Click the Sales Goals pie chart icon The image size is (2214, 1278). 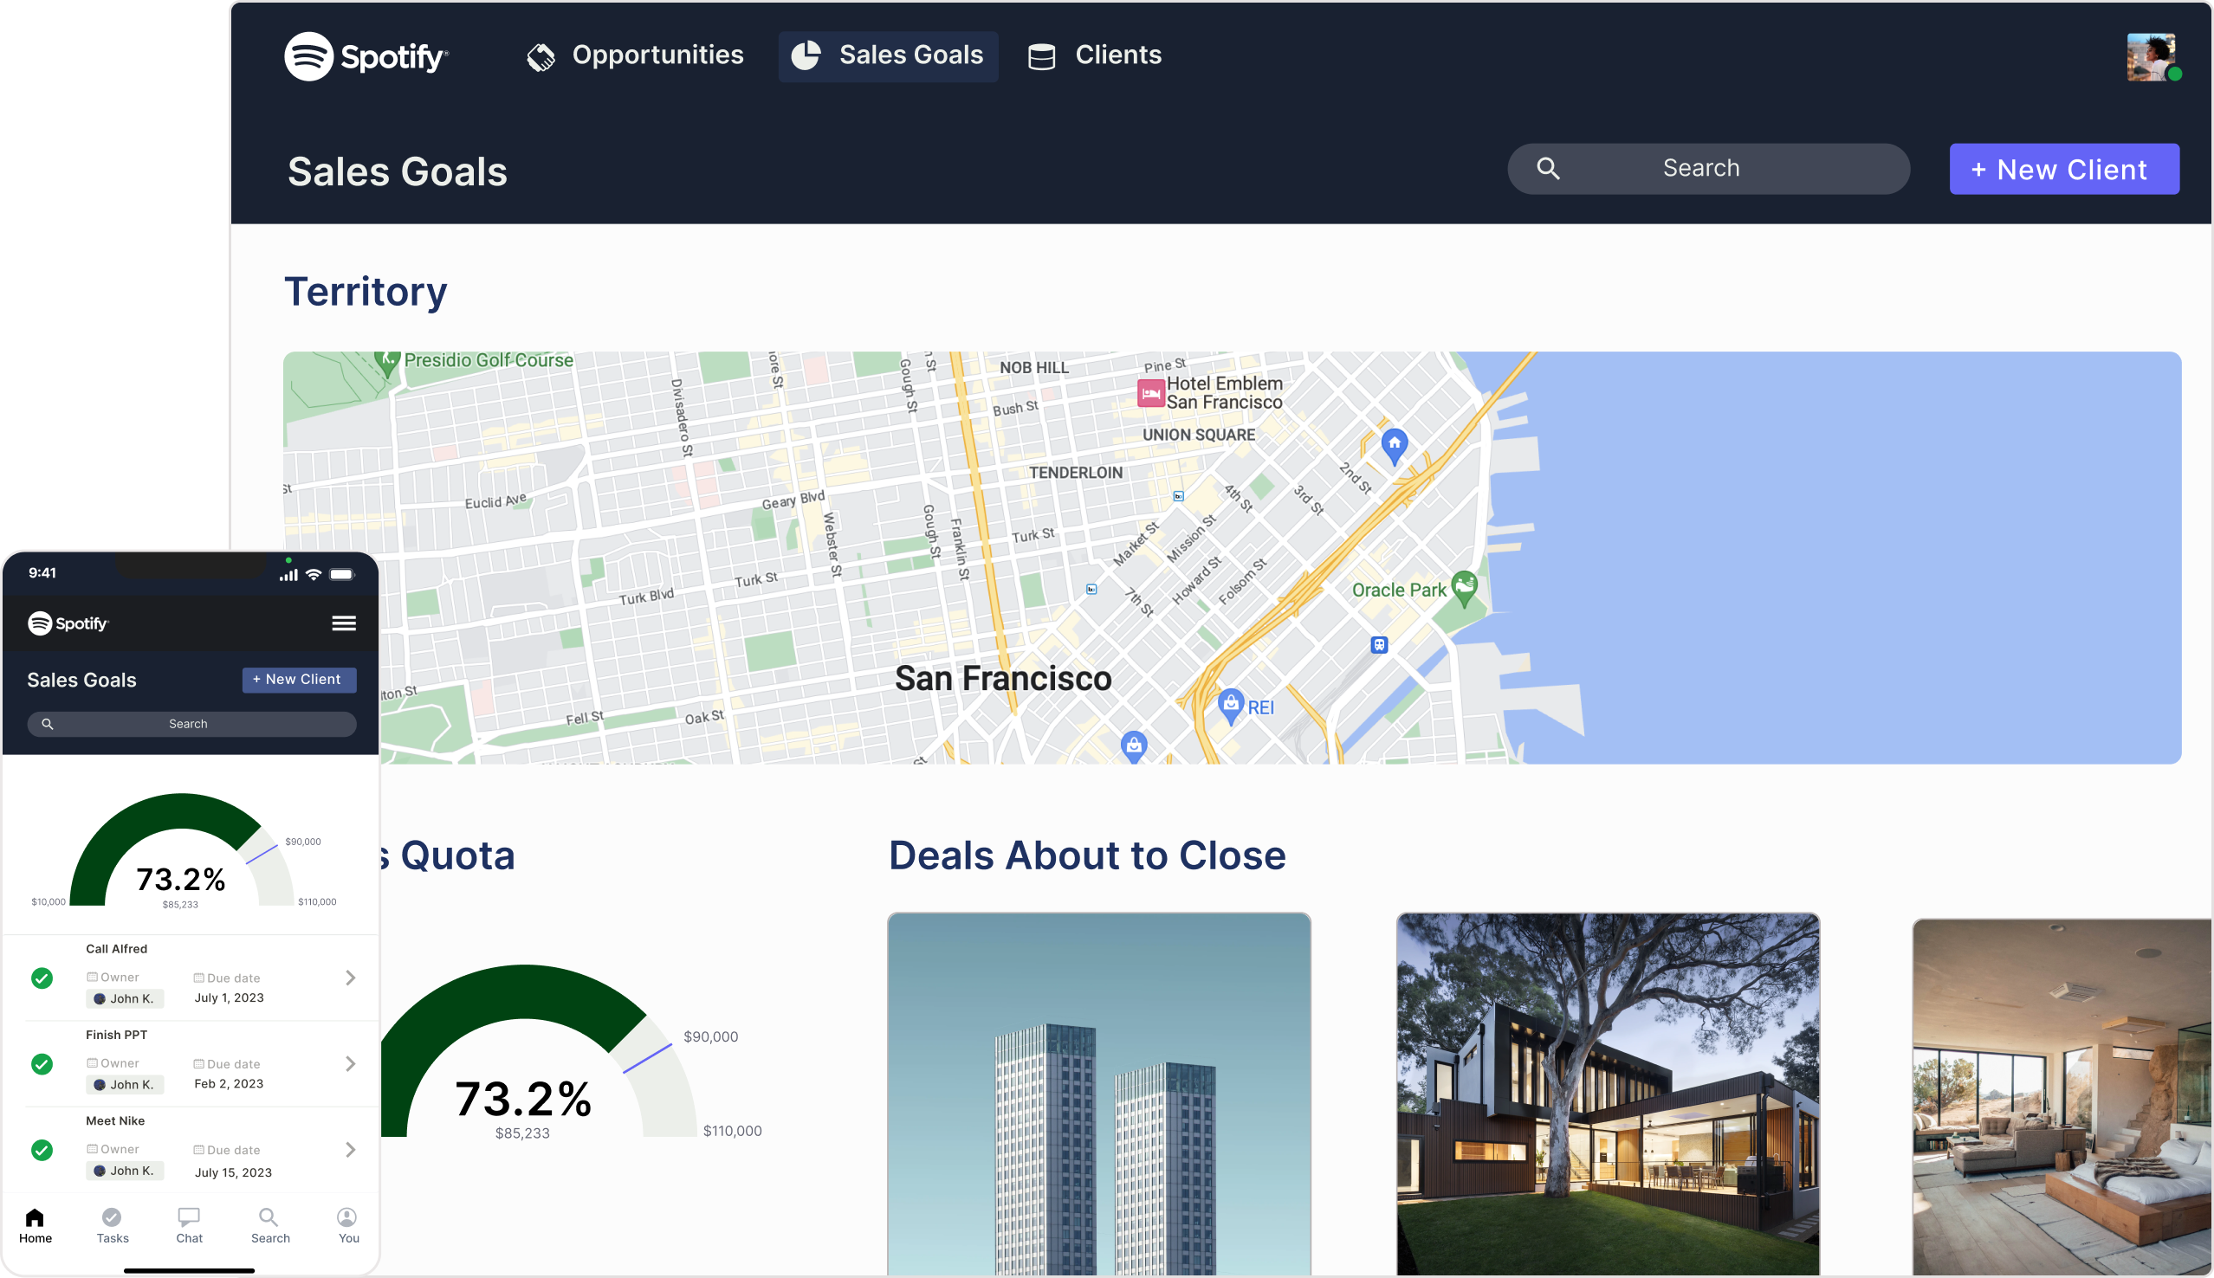[x=806, y=56]
